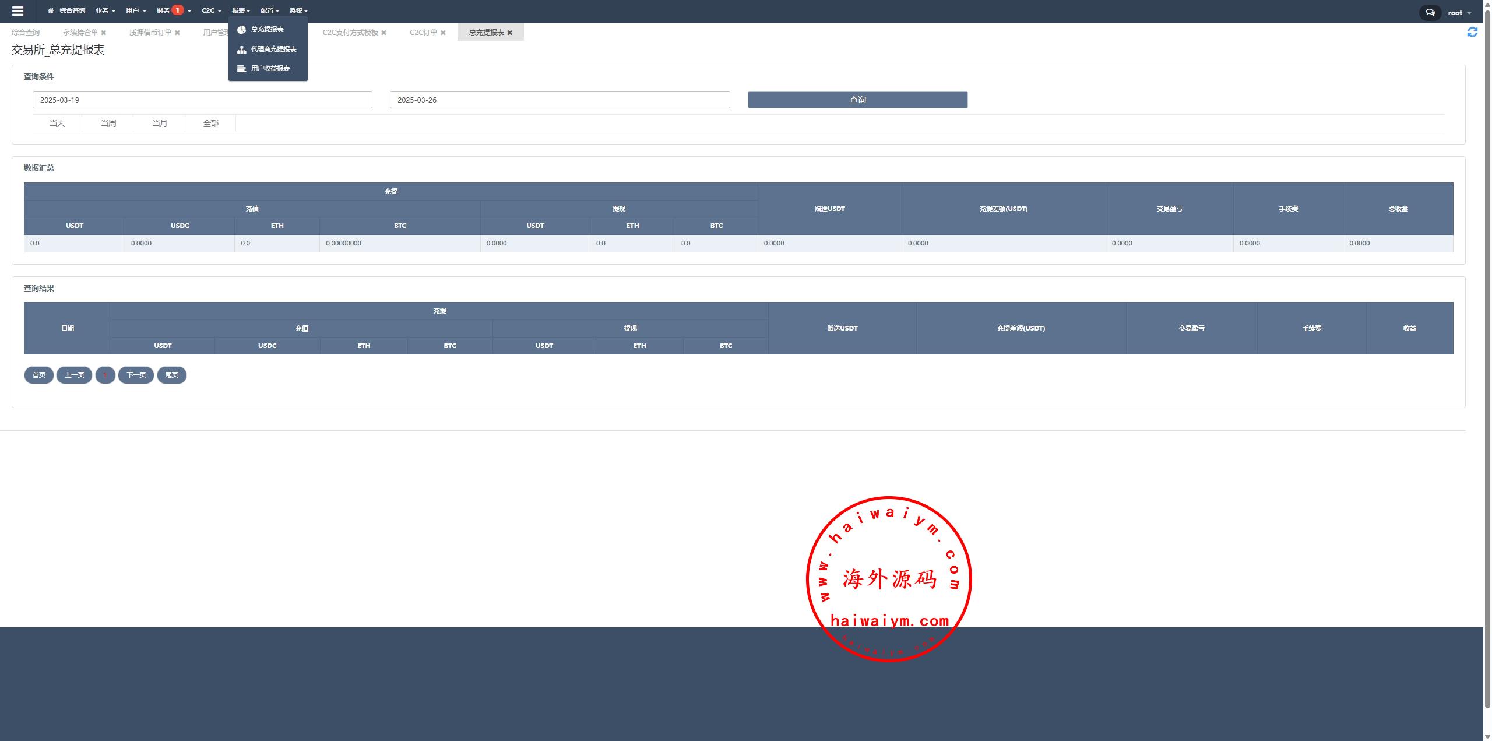The height and width of the screenshot is (741, 1492).
Task: Expand the 业务 dropdown menu
Action: 105,10
